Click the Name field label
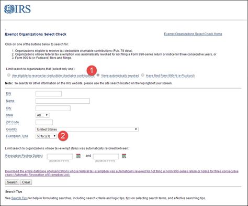The image size is (248, 206). (x=10, y=101)
